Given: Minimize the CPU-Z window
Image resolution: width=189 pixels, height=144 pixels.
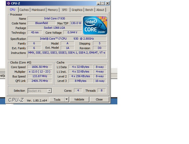Looking at the screenshot, I should [x=98, y=3].
